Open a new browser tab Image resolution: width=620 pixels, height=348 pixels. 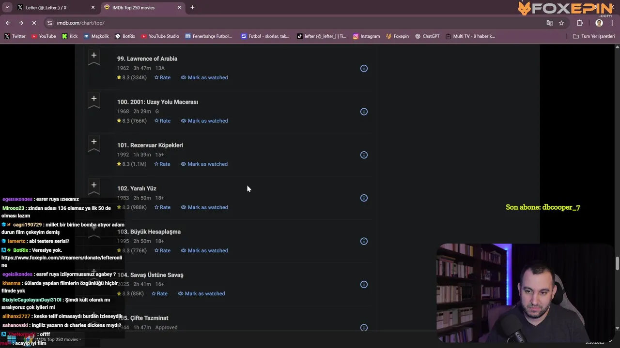point(192,7)
